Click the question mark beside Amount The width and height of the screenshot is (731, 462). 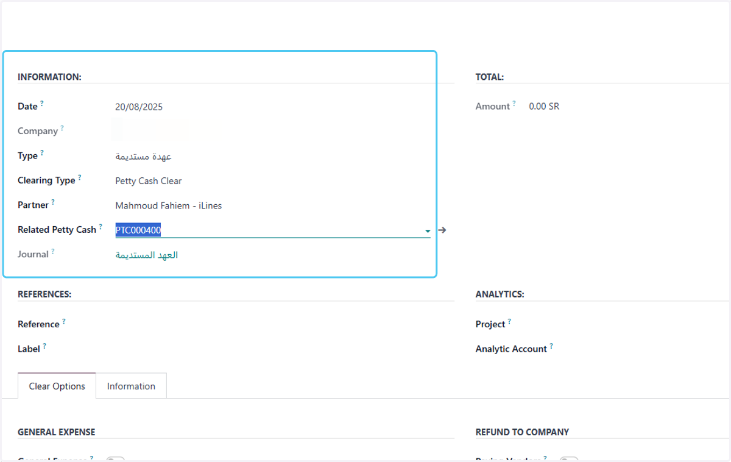point(514,104)
